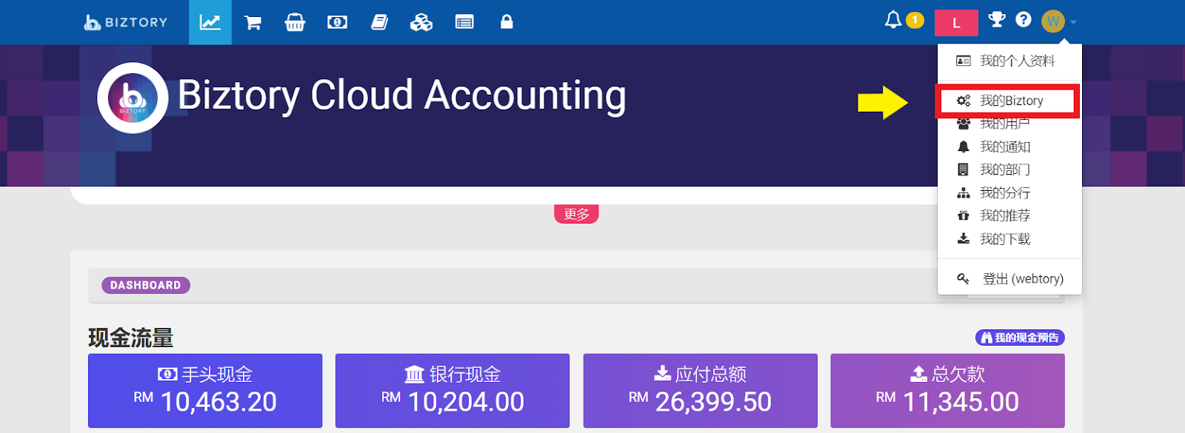Image resolution: width=1185 pixels, height=433 pixels.
Task: Click the Biztory logo in navbar
Action: [126, 22]
